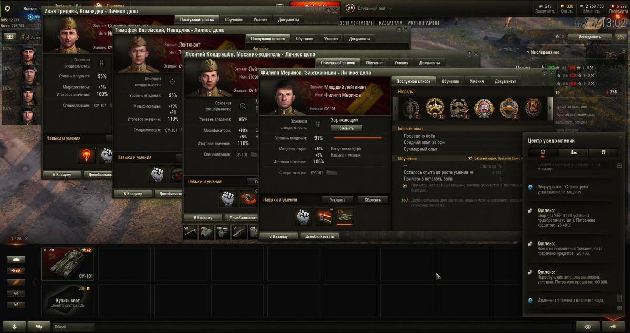Image resolution: width=630 pixels, height=333 pixels.
Task: Open the КАЗАРМА main menu item
Action: coord(391,23)
